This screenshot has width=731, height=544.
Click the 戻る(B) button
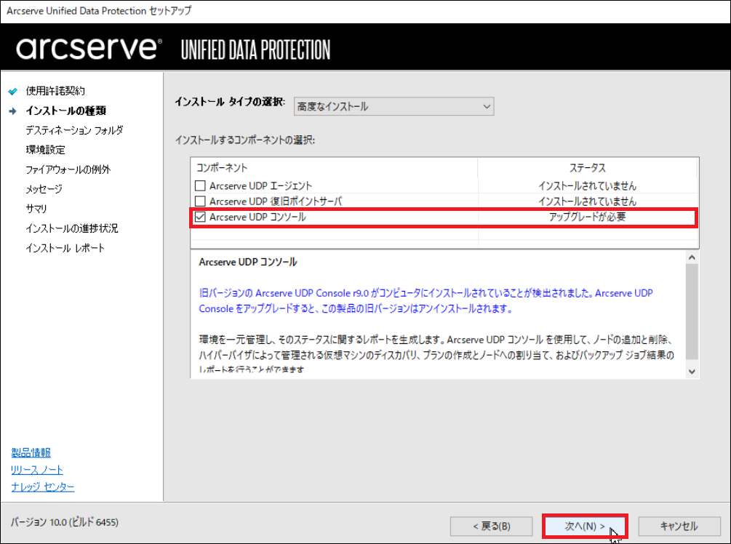492,527
